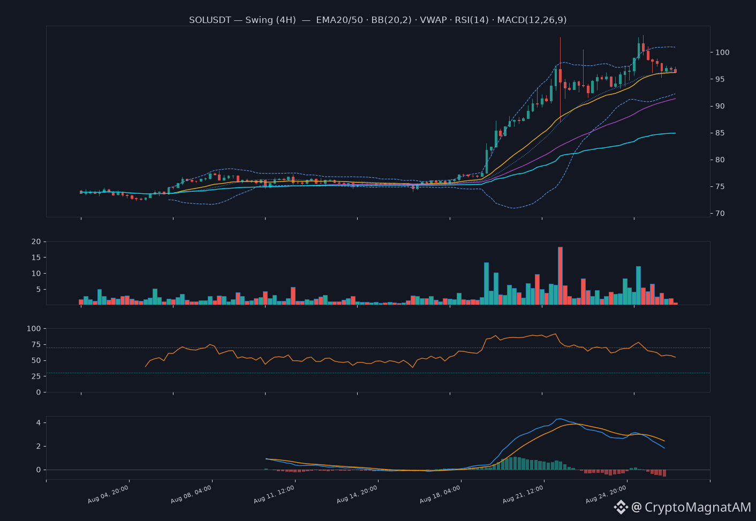Image resolution: width=756 pixels, height=521 pixels.
Task: Click the Aug 14, 20:00 date label
Action: point(357,494)
